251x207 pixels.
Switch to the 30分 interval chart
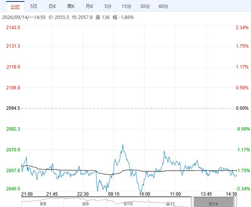pos(145,6)
